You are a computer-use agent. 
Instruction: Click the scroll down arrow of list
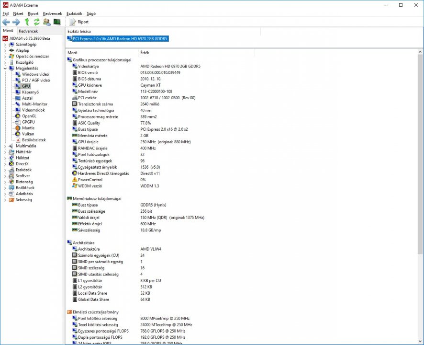[420, 341]
